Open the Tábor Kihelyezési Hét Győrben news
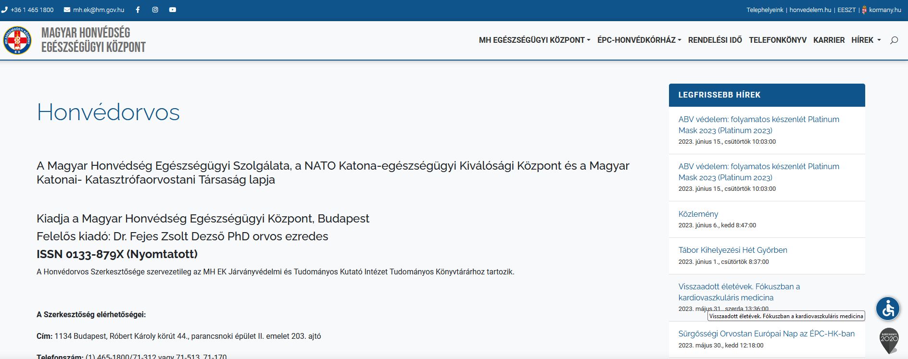This screenshot has height=359, width=908. coord(733,250)
